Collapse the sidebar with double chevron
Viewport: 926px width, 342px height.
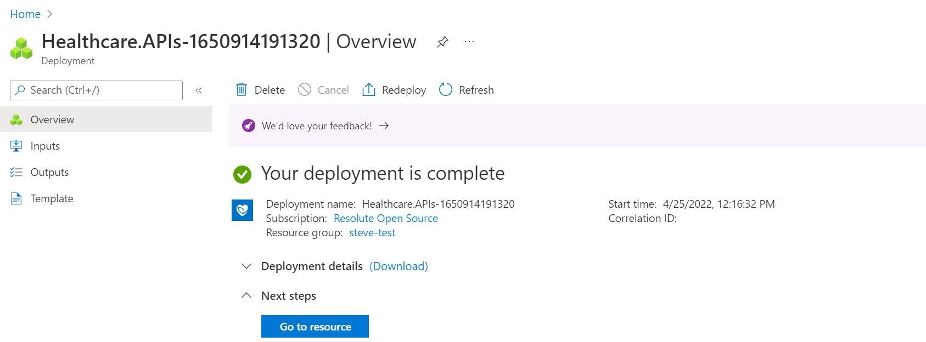pyautogui.click(x=199, y=90)
